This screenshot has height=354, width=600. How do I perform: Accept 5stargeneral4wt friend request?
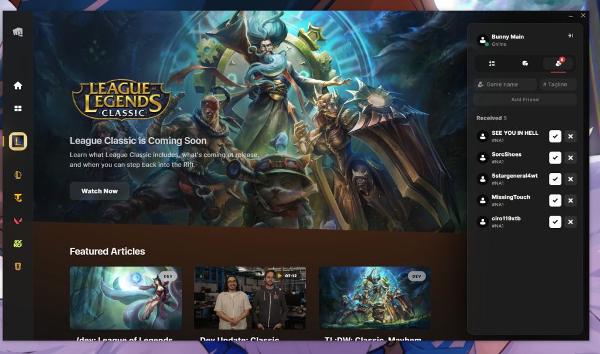point(555,179)
